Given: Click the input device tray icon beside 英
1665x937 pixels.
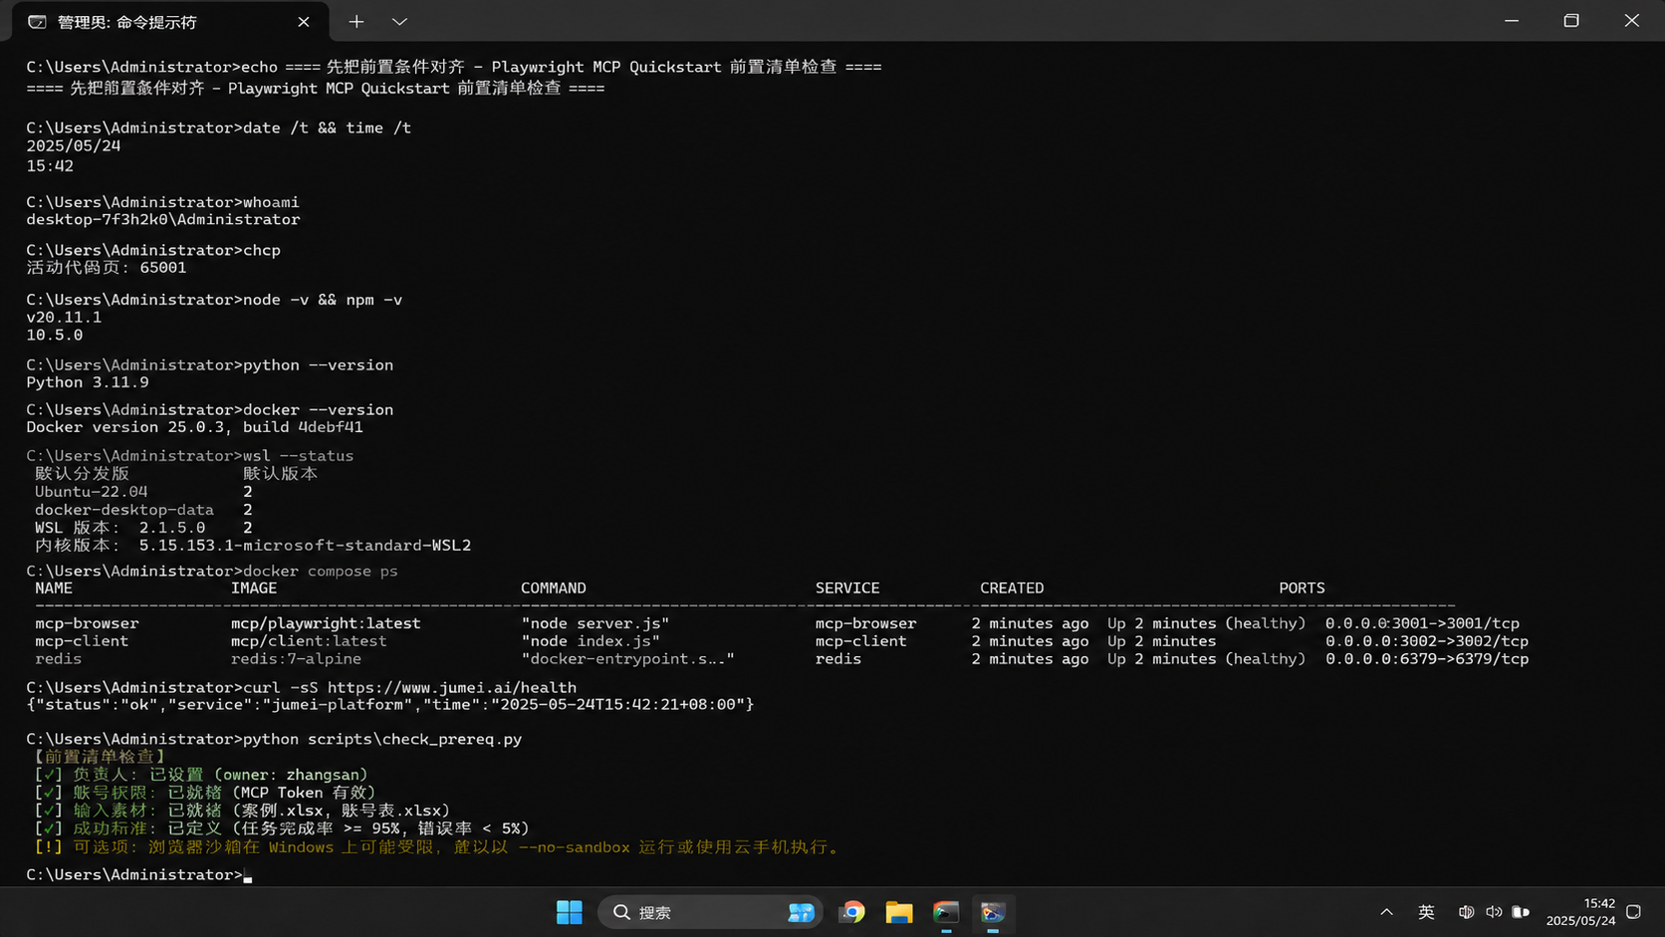Looking at the screenshot, I should click(1466, 912).
